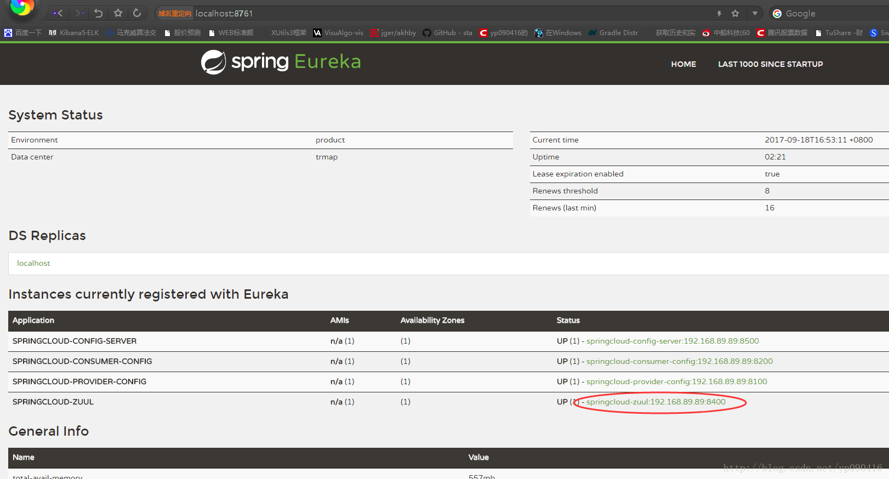889x479 pixels.
Task: Go to the HOME nav item
Action: [x=683, y=64]
